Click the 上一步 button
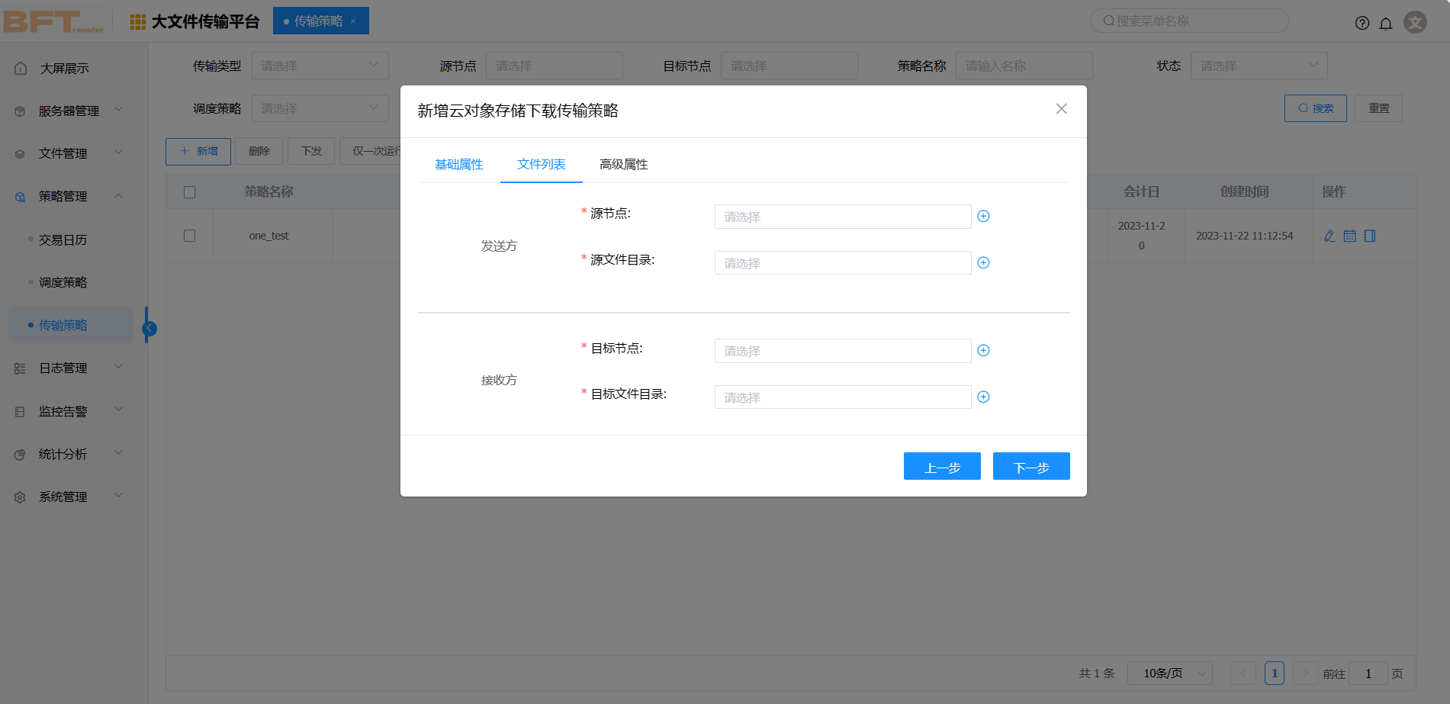Viewport: 1450px width, 704px height. coord(941,467)
